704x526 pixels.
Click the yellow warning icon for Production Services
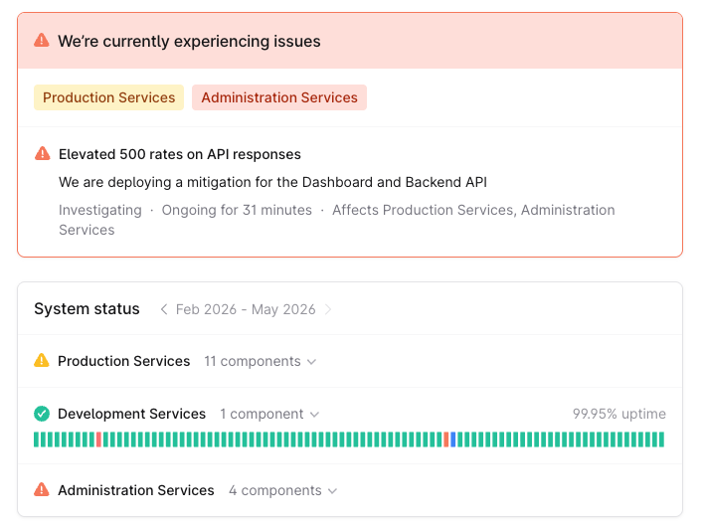tap(42, 360)
